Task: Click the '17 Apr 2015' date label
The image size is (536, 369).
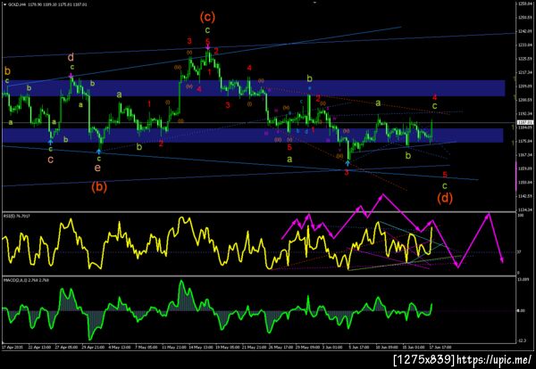Action: 12,348
